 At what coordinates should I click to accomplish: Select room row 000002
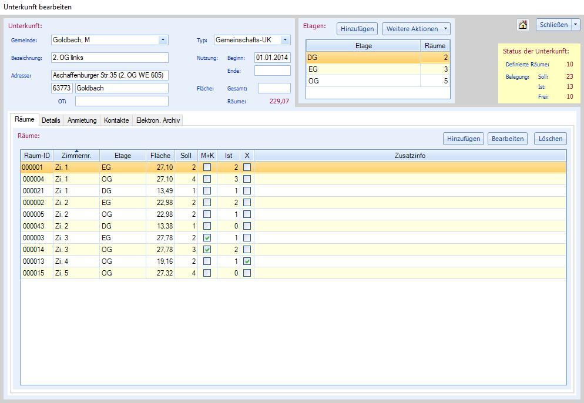pyautogui.click(x=293, y=203)
